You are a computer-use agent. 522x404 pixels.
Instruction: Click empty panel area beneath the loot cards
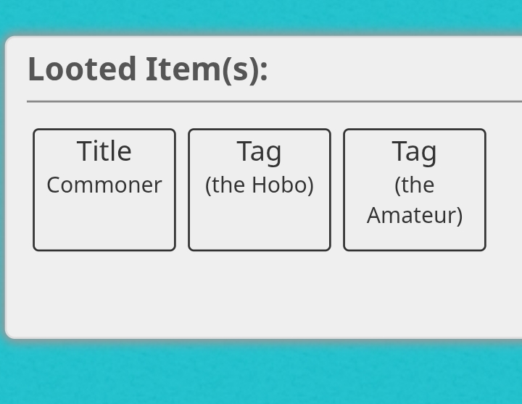point(263,294)
